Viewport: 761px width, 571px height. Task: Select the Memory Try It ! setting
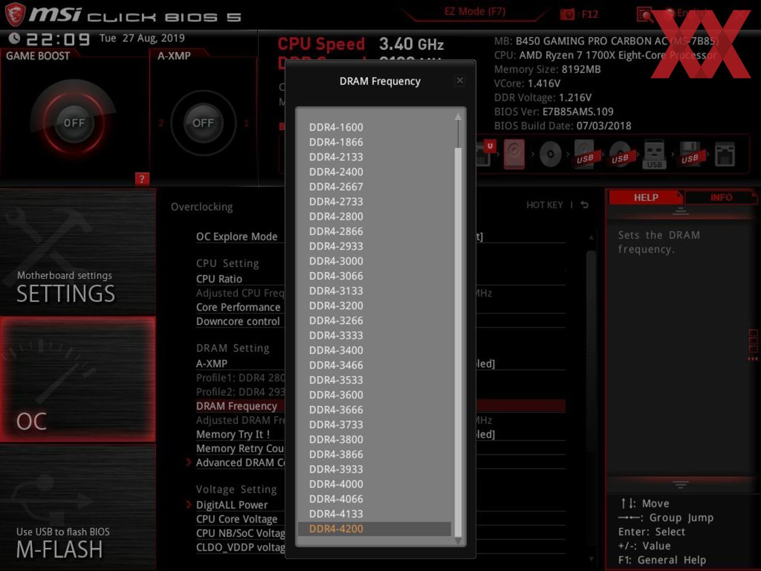point(233,434)
